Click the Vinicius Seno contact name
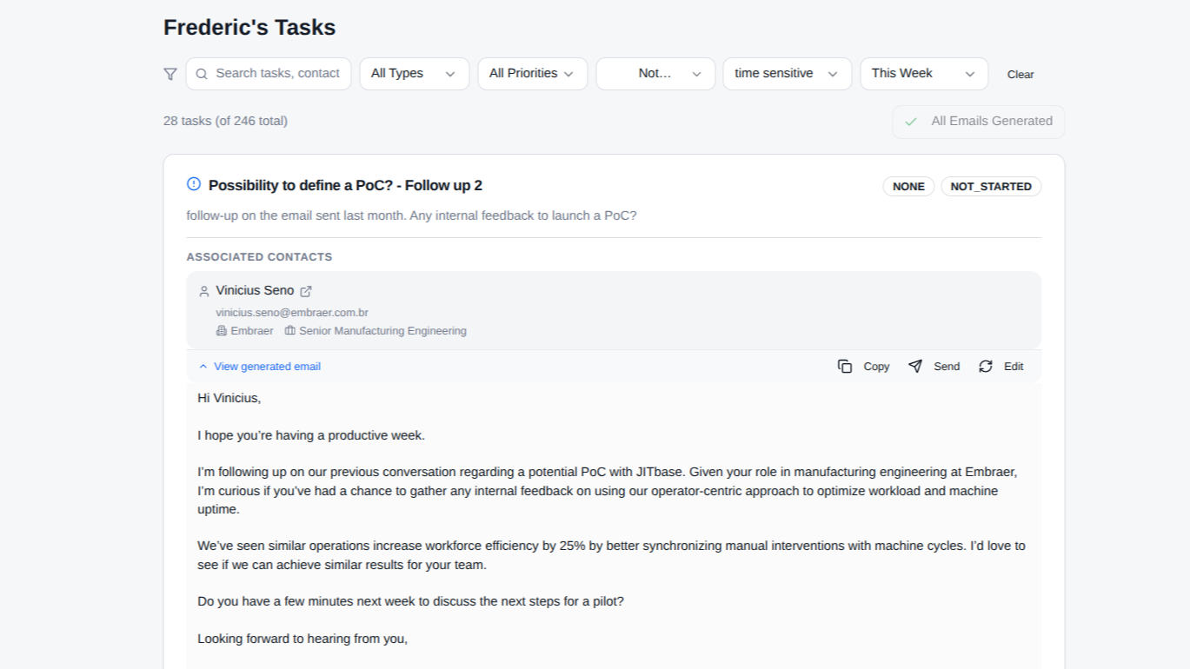The width and height of the screenshot is (1190, 669). pyautogui.click(x=255, y=290)
